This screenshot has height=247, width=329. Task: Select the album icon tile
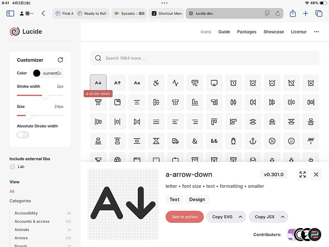click(118, 102)
